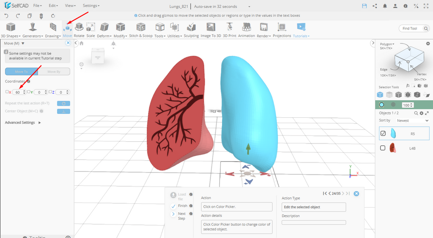Toggle fullscreen mode icon
The image size is (433, 238).
pos(426,6)
